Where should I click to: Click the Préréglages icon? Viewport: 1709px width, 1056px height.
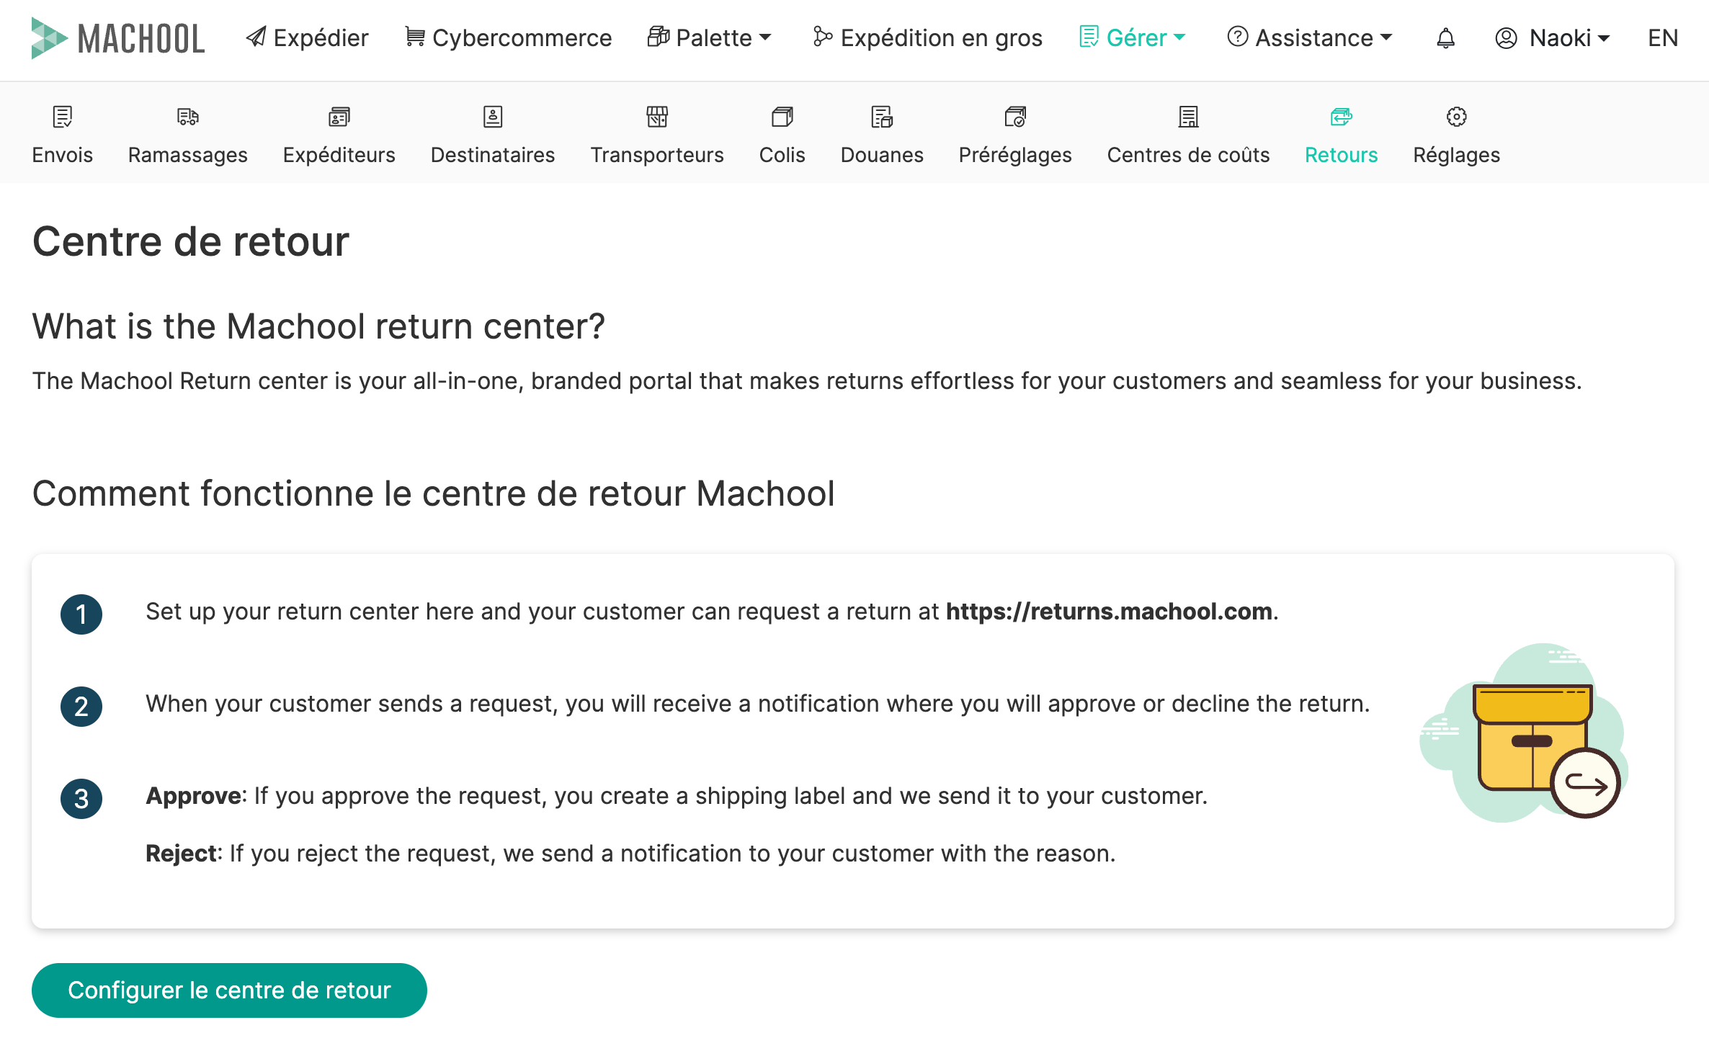click(1015, 117)
